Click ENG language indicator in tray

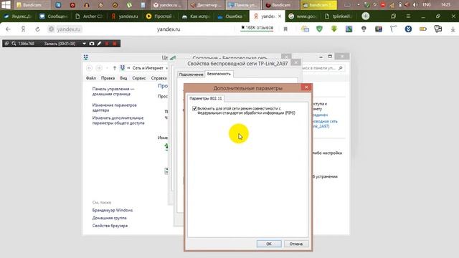pos(427,5)
